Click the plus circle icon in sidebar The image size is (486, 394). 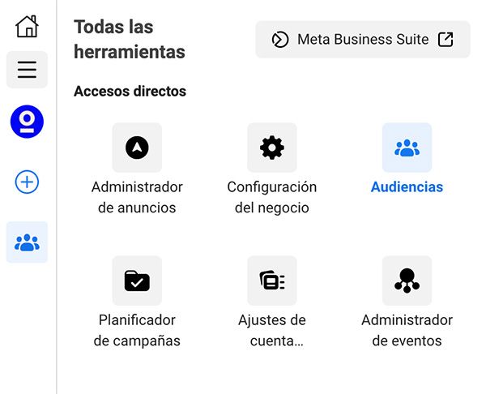tap(27, 182)
